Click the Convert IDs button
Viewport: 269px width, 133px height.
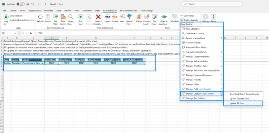pos(187,15)
